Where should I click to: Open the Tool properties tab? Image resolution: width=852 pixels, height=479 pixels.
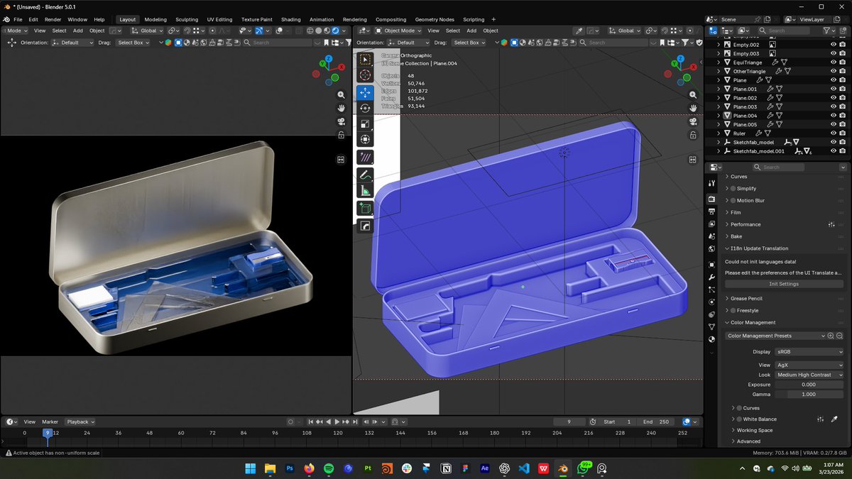[x=712, y=184]
